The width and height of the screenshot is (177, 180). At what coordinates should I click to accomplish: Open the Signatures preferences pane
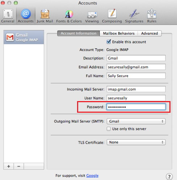click(134, 16)
